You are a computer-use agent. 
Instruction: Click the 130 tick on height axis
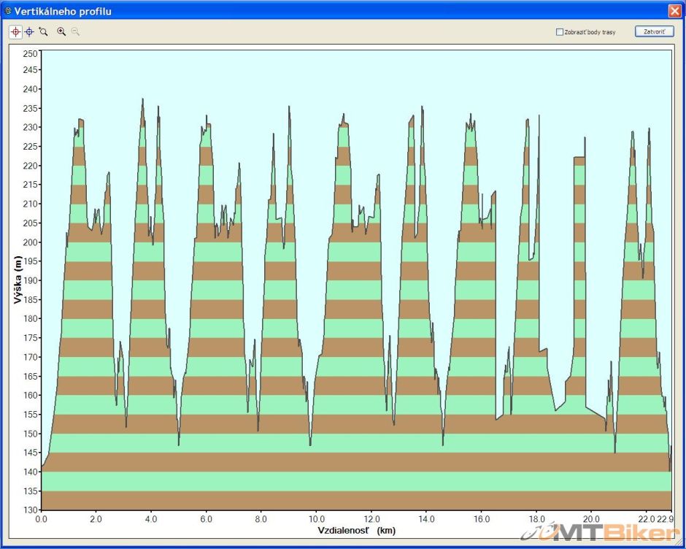tap(30, 510)
